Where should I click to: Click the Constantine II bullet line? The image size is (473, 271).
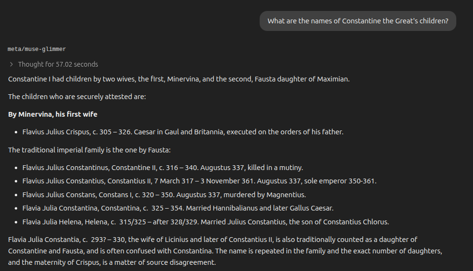click(x=163, y=168)
